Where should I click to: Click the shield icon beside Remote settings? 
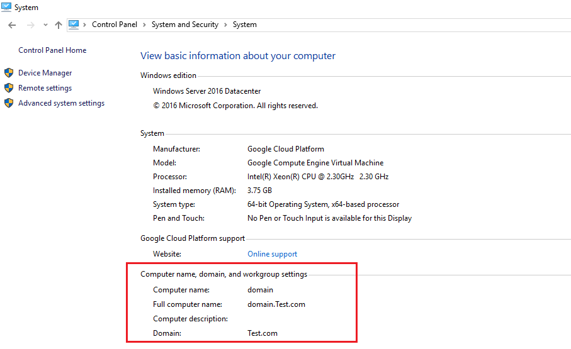(9, 88)
